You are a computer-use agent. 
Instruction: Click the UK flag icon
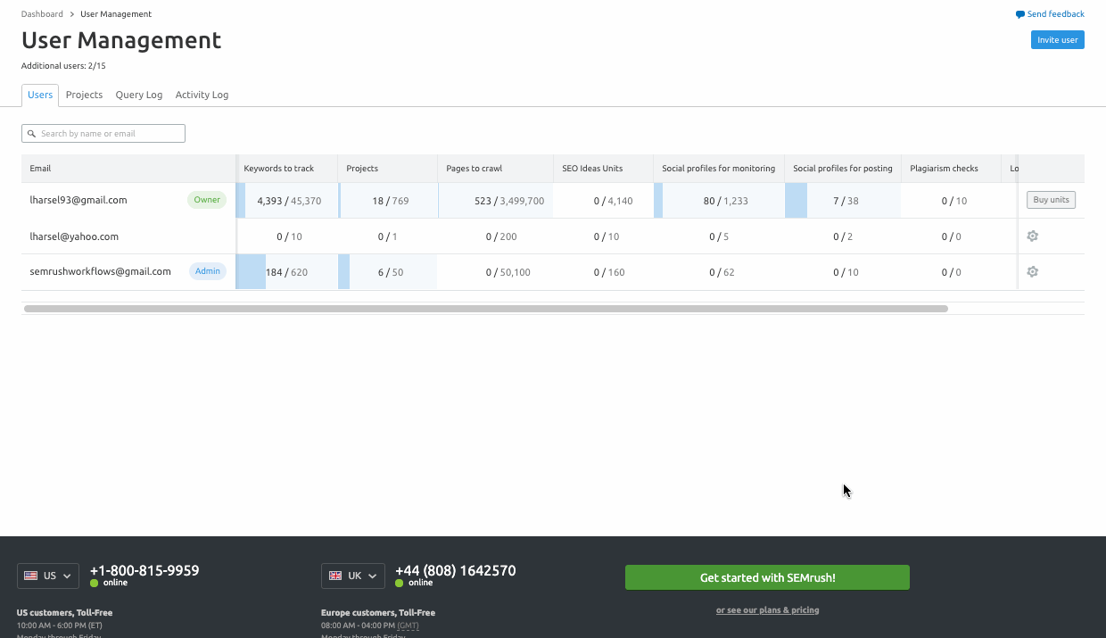pos(335,576)
